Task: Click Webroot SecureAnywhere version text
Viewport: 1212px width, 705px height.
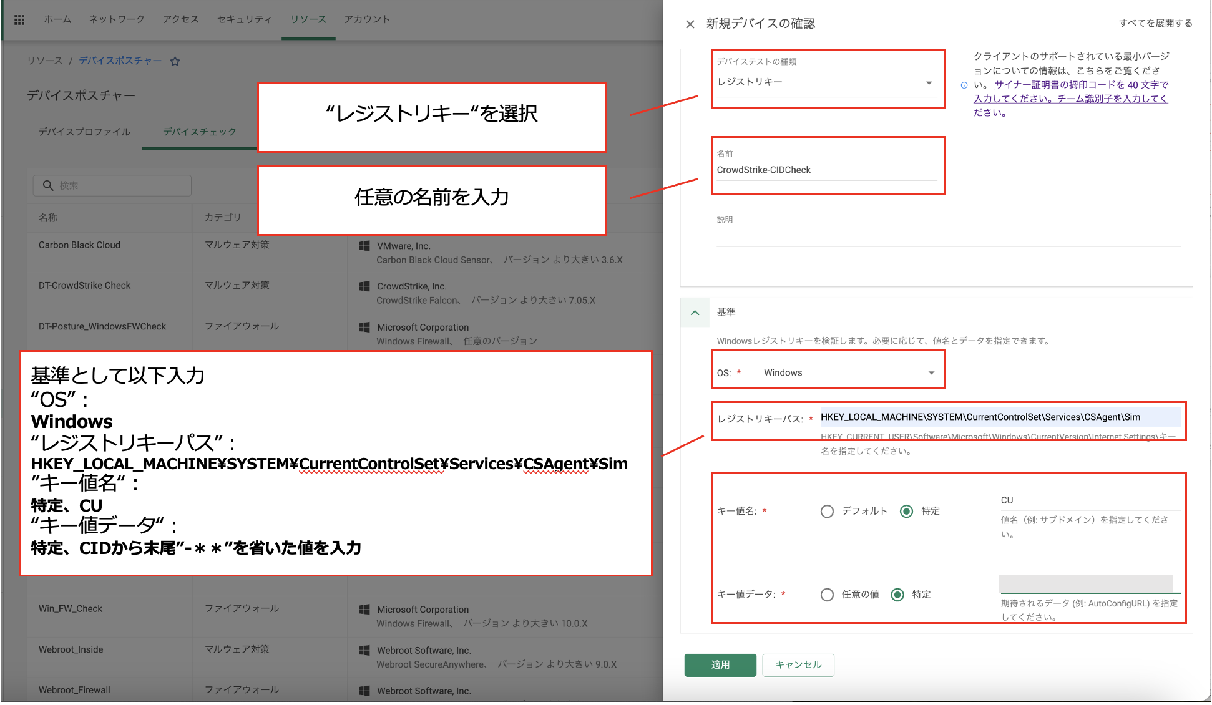Action: point(497,664)
